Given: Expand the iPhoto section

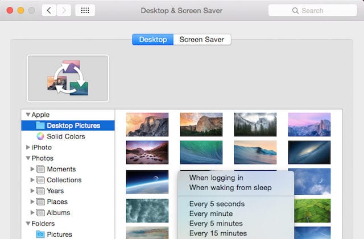Looking at the screenshot, I should 28,148.
